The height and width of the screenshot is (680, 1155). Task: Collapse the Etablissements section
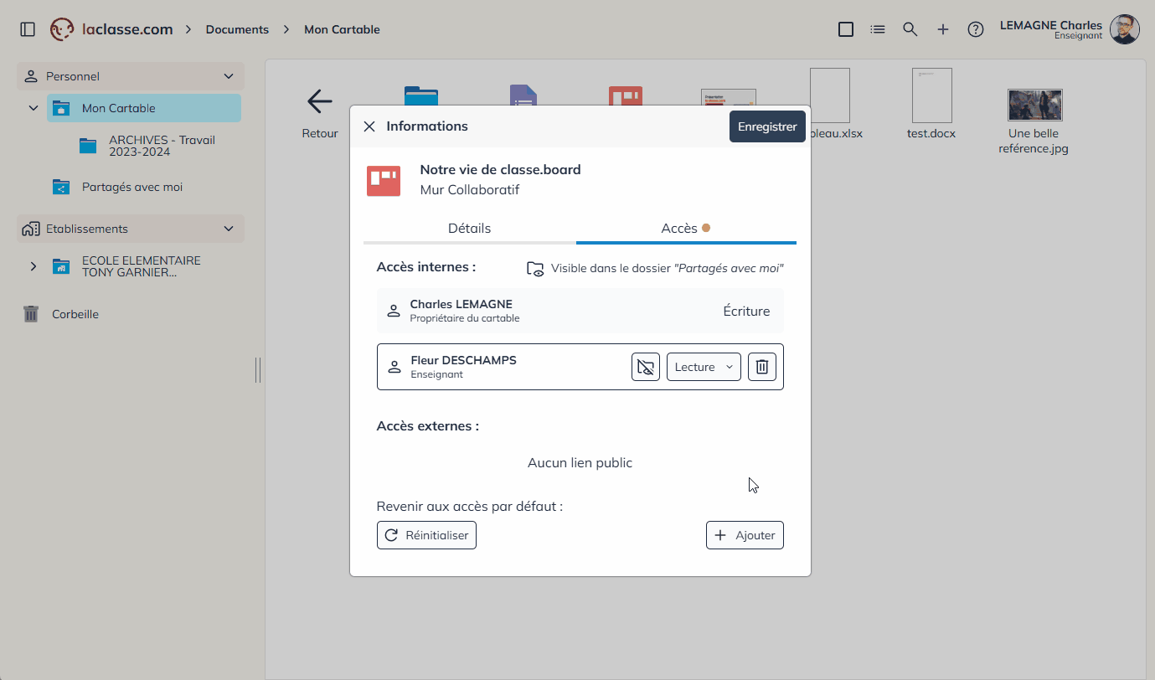click(228, 229)
